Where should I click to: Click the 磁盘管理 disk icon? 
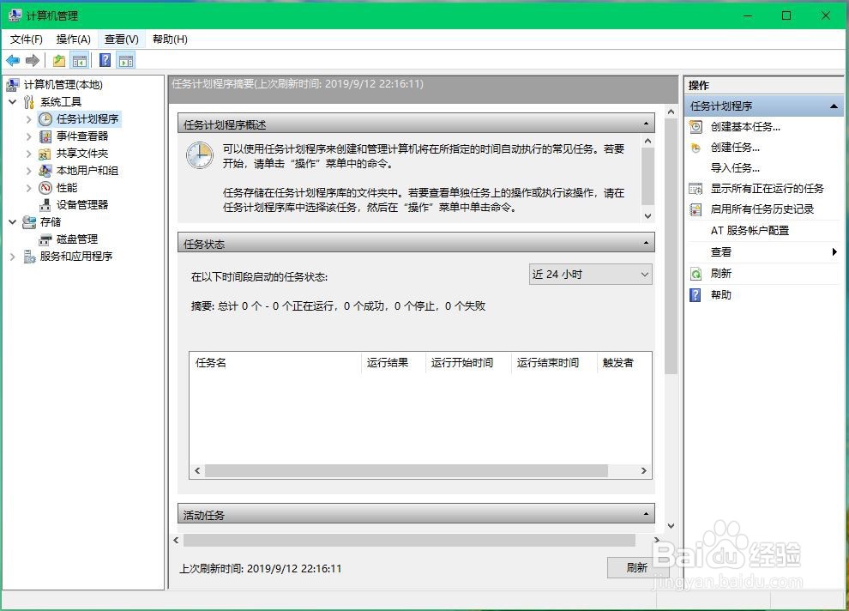click(x=45, y=239)
